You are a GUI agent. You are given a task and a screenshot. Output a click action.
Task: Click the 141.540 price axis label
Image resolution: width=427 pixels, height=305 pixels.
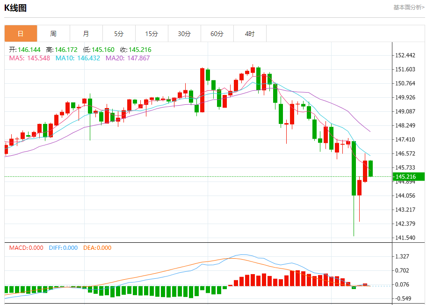pos(405,238)
